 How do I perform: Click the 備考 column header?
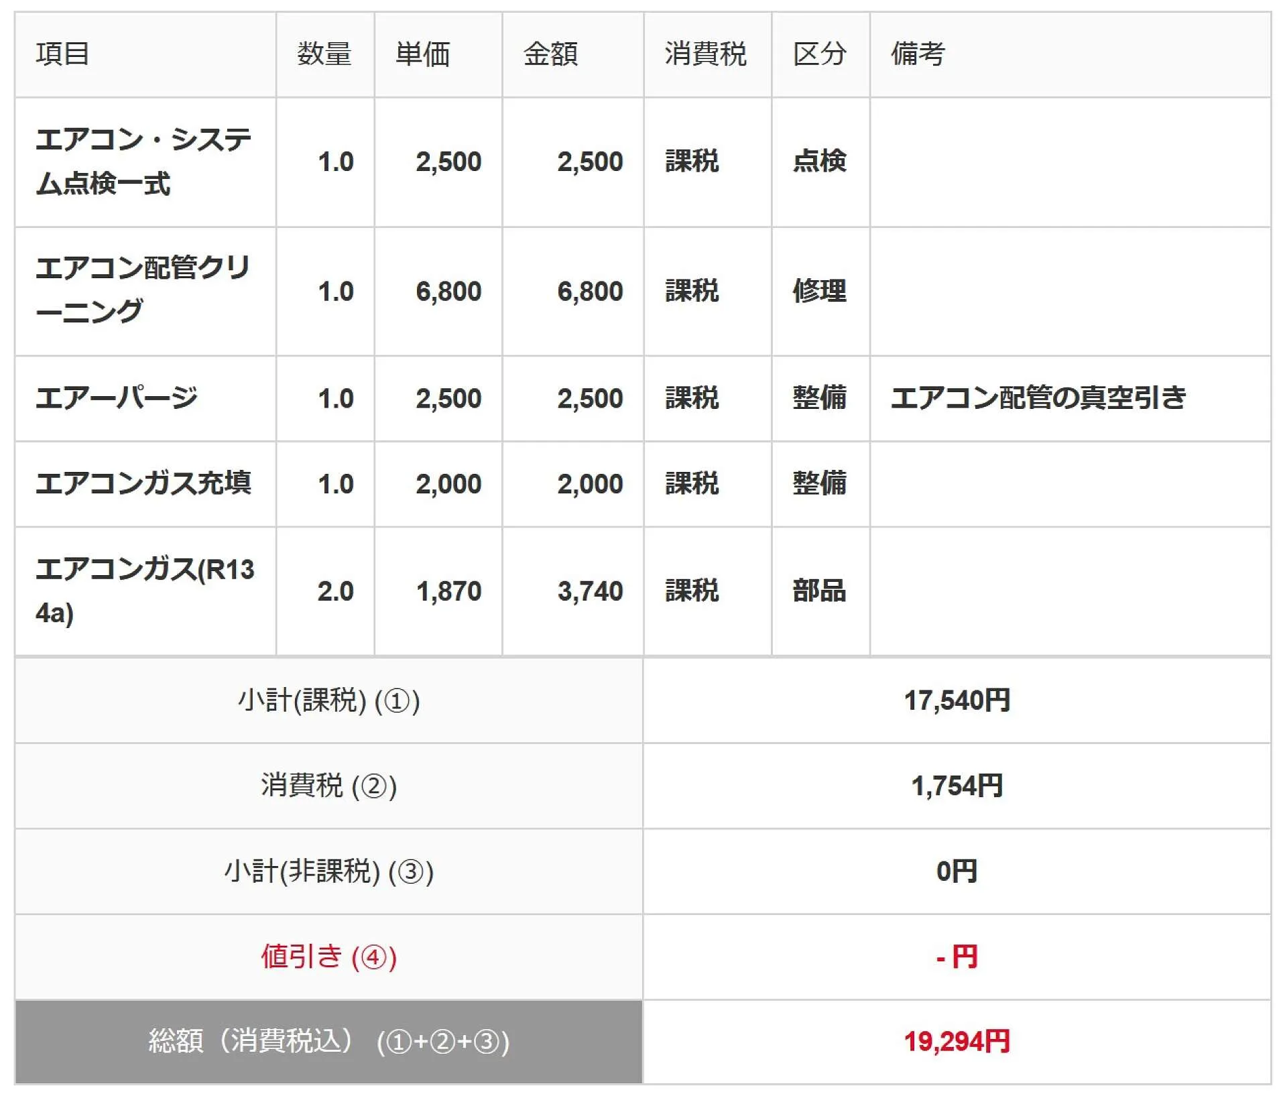(x=918, y=54)
